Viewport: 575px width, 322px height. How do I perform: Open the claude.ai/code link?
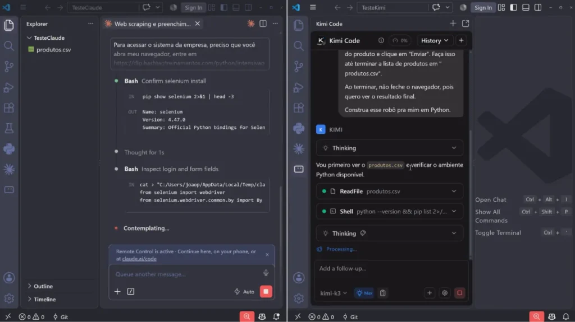click(139, 259)
